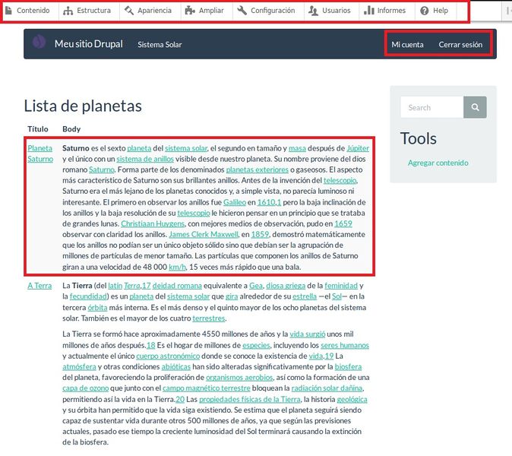Follow the fecundidad link
512x456 pixels.
coord(88,296)
